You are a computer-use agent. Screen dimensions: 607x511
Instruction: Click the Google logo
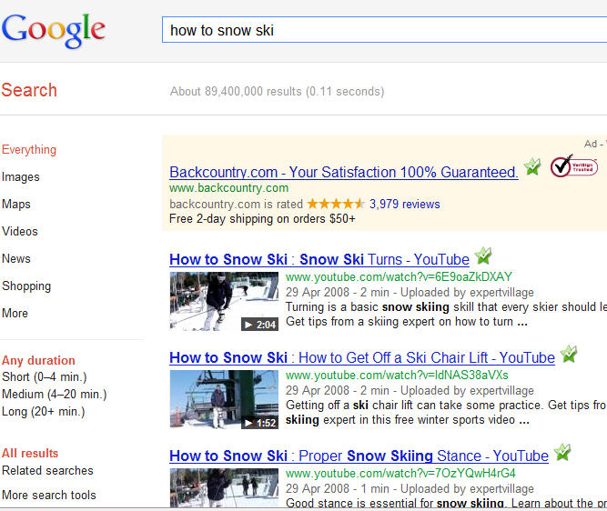pyautogui.click(x=54, y=30)
